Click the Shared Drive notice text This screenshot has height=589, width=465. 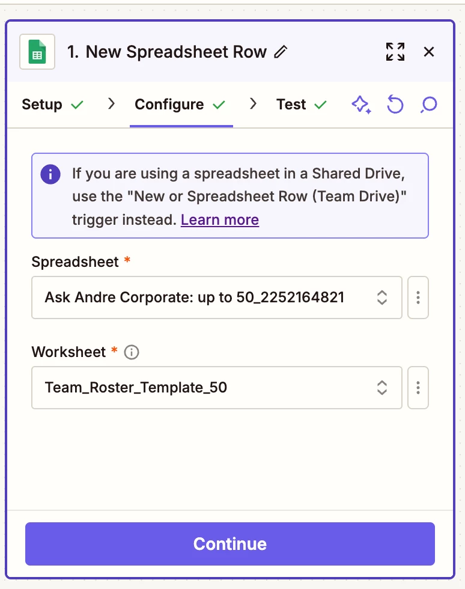[x=239, y=197]
